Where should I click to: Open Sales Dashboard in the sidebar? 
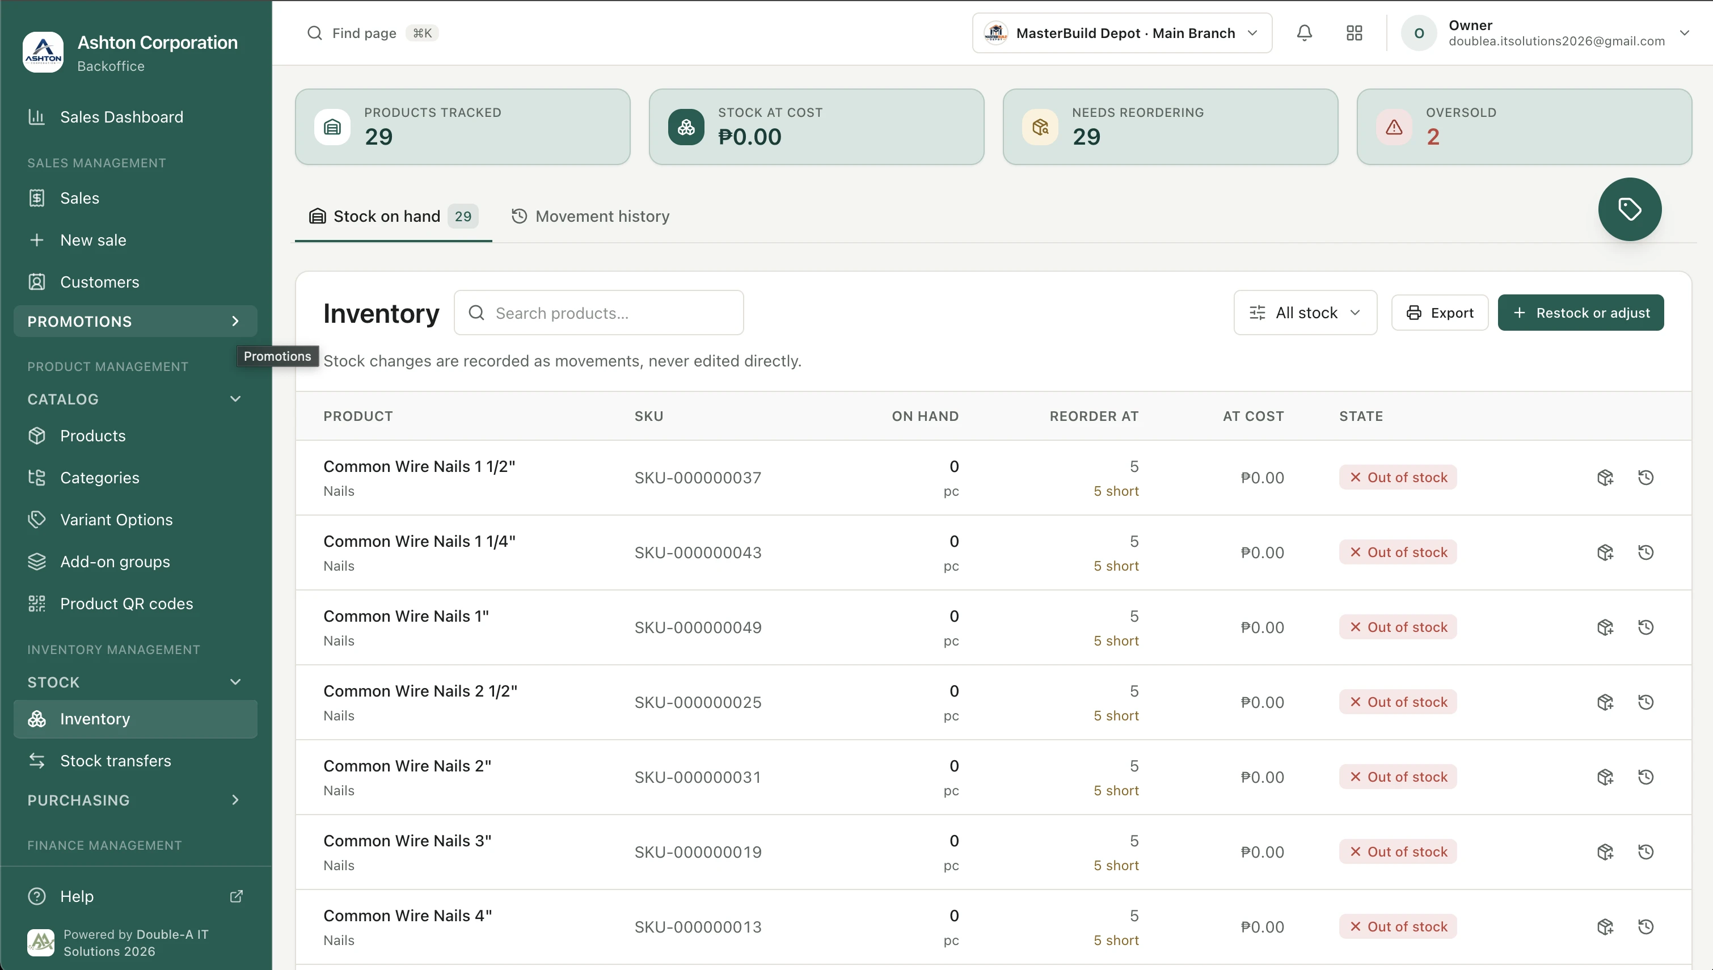coord(135,117)
